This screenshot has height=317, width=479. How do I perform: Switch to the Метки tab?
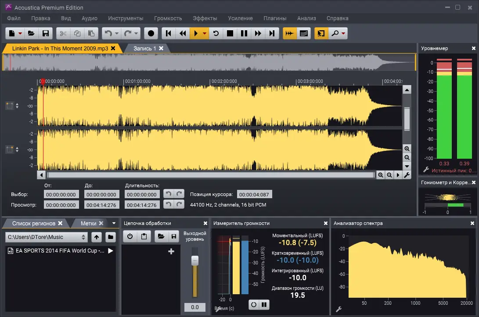[x=88, y=223]
